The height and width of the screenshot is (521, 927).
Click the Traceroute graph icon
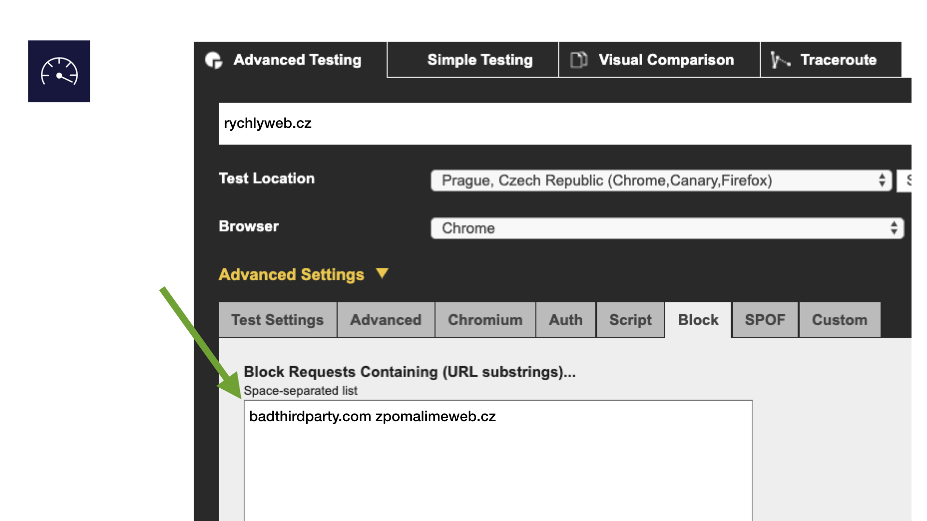click(780, 60)
